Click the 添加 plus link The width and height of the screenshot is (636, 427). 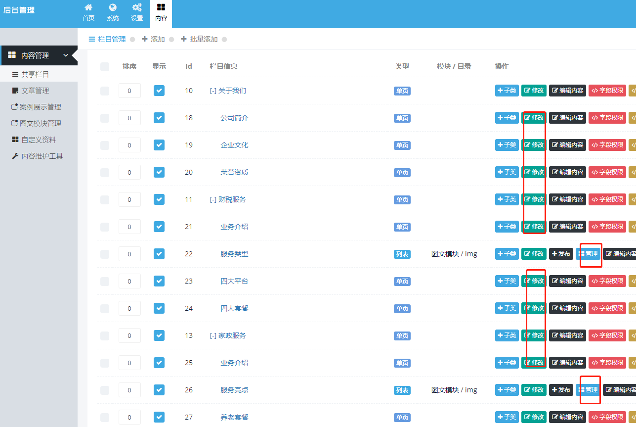click(154, 39)
